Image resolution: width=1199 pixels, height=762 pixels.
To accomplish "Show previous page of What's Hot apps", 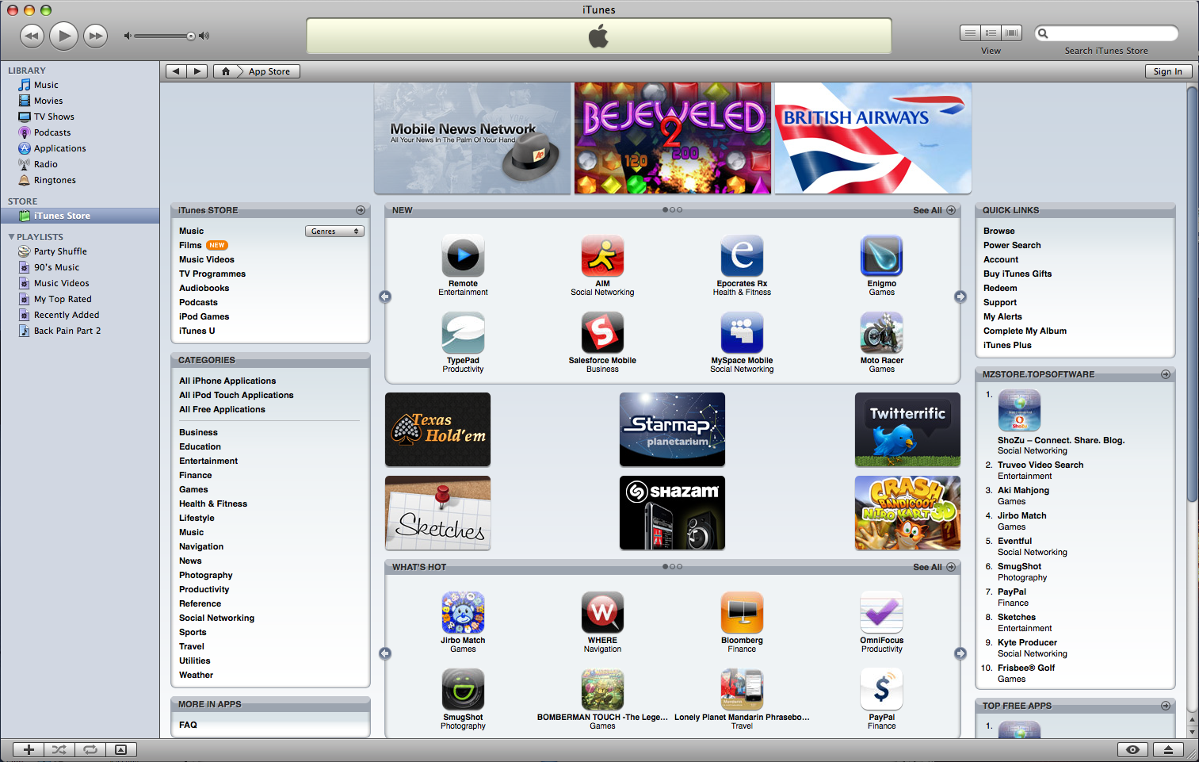I will [x=385, y=653].
